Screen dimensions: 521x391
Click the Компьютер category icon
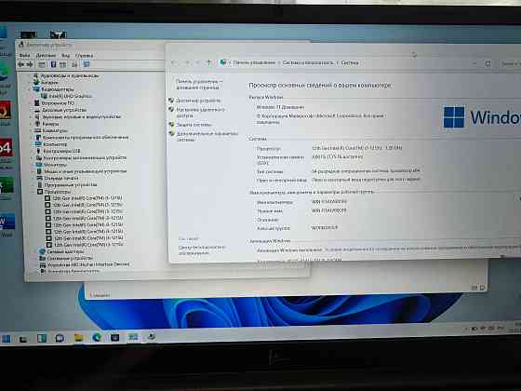click(x=38, y=144)
